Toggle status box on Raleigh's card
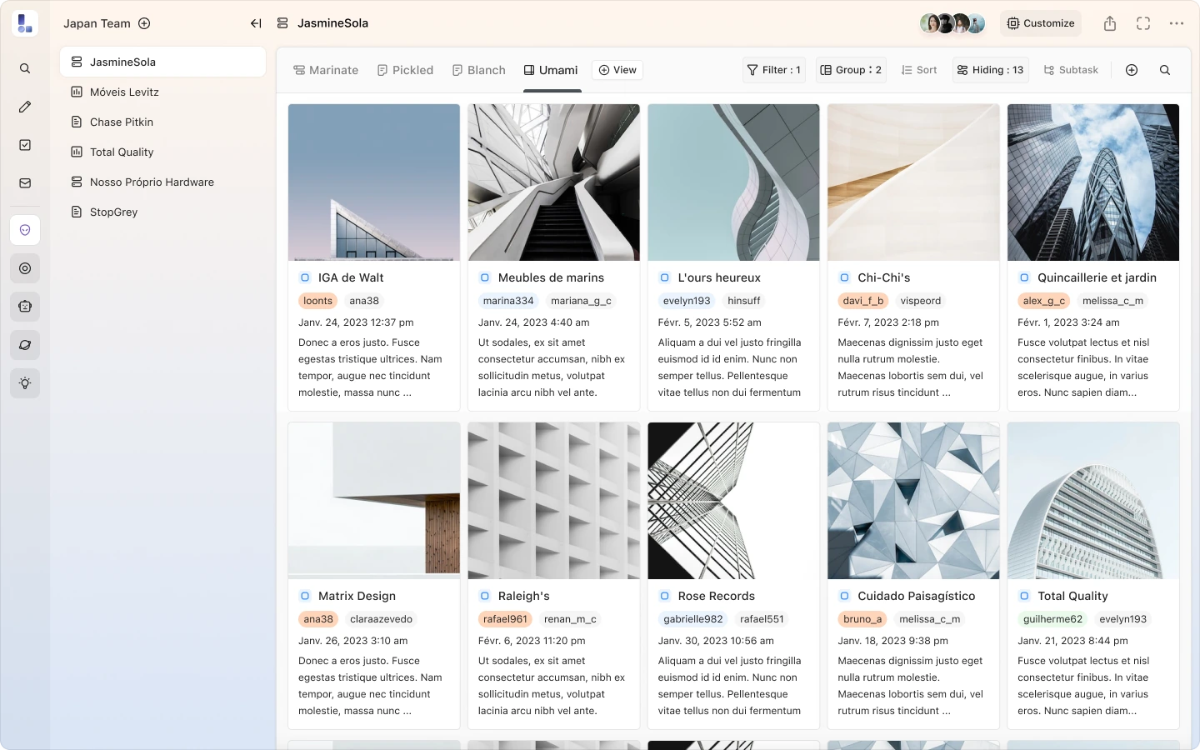The height and width of the screenshot is (750, 1200). (485, 596)
